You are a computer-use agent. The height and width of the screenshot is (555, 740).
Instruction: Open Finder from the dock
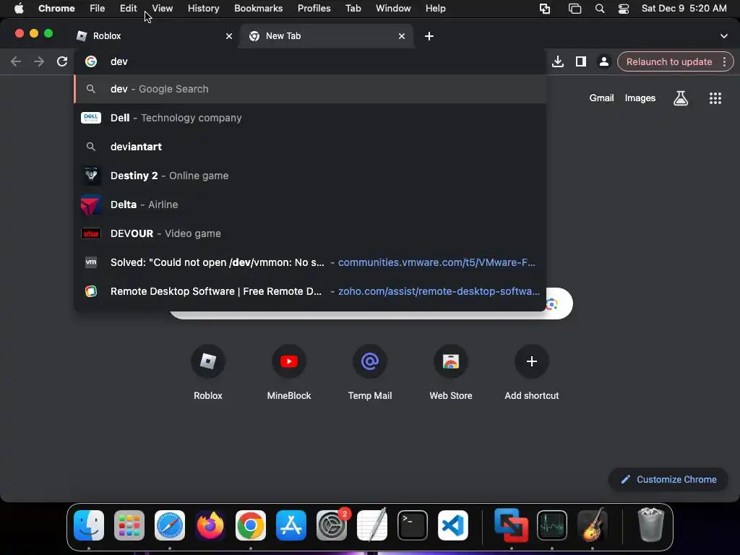[89, 525]
